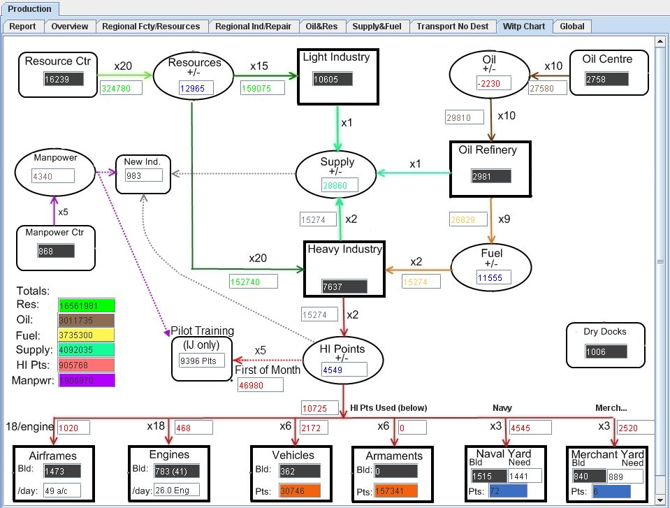Click the Vehicles Bld value 362

point(300,471)
